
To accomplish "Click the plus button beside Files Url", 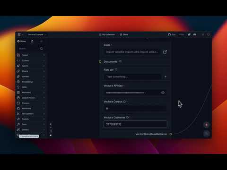I will pyautogui.click(x=166, y=77).
